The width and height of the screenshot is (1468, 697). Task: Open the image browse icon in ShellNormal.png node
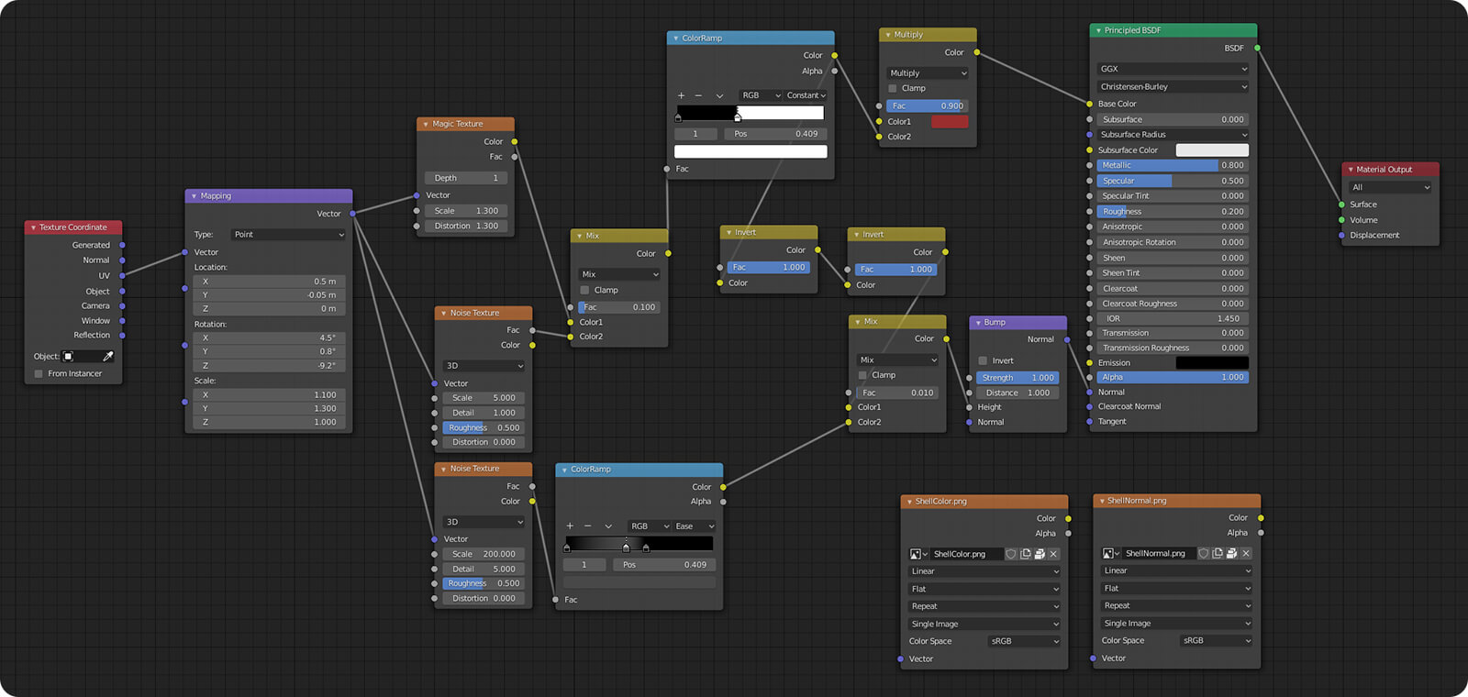(1109, 553)
